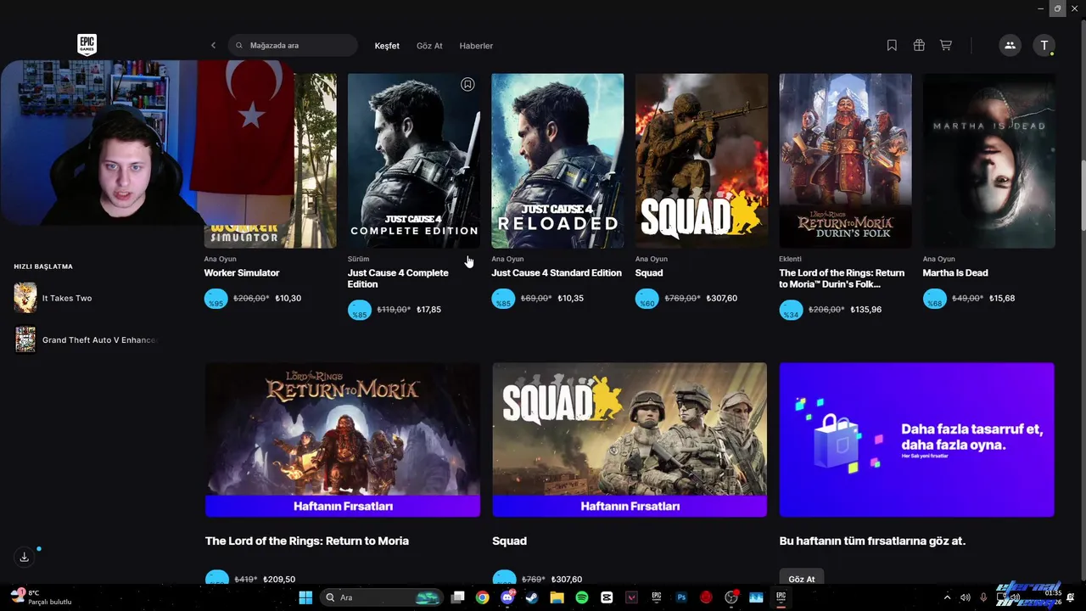Open Spotify from the taskbar
This screenshot has height=611, width=1086.
coord(582,597)
